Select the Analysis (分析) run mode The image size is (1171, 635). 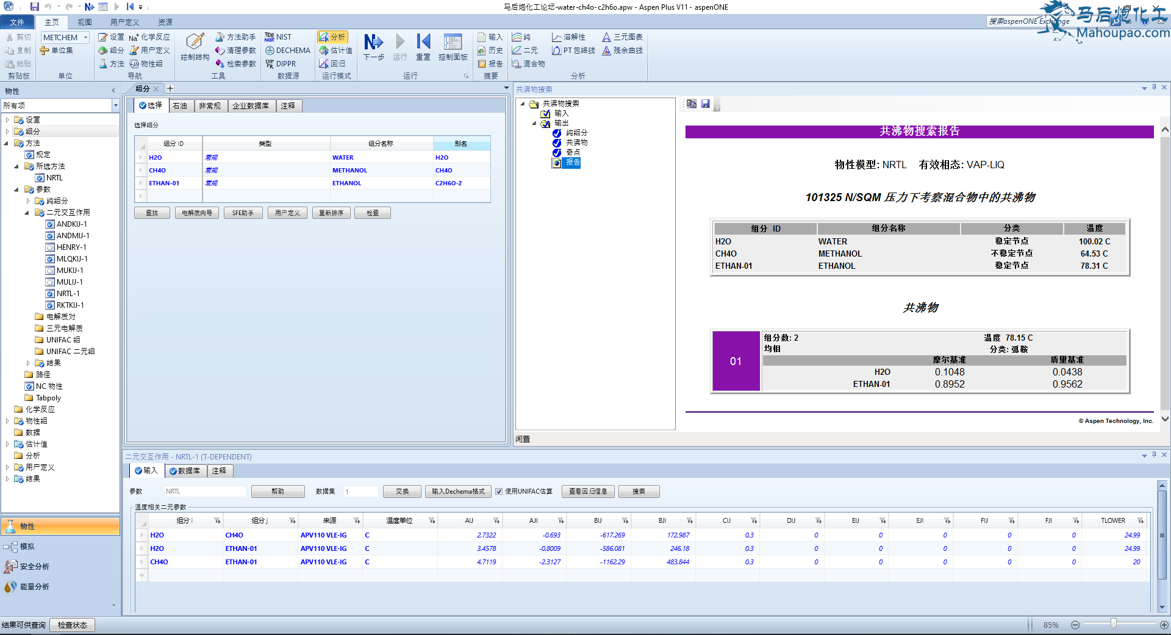click(332, 37)
